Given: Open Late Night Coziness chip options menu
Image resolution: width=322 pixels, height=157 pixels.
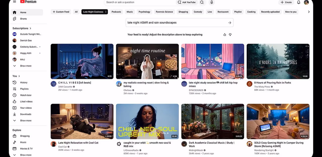Looking at the screenshot, I should tap(106, 12).
